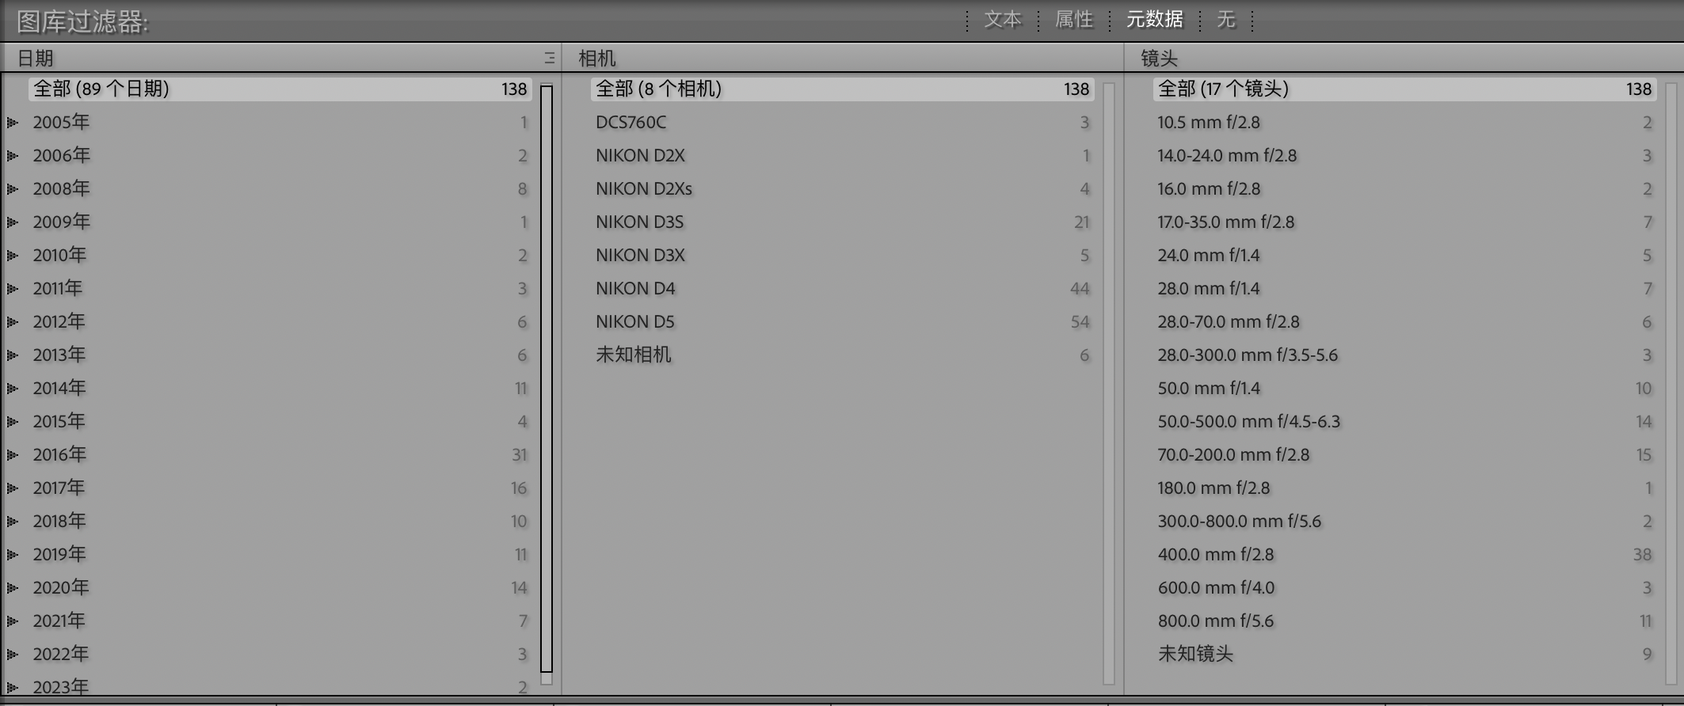This screenshot has height=706, width=1684.
Task: Filter by 400.0 mm f/2.8 lens
Action: point(1405,554)
